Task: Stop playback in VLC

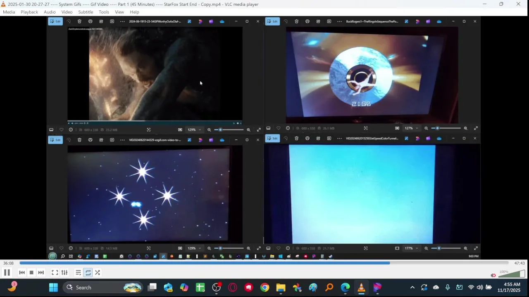Action: 31,273
